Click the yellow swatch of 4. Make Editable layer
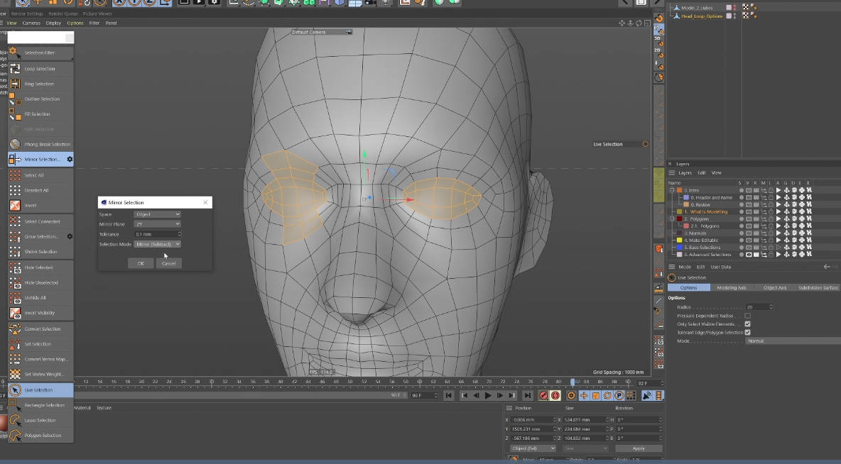 tap(679, 240)
